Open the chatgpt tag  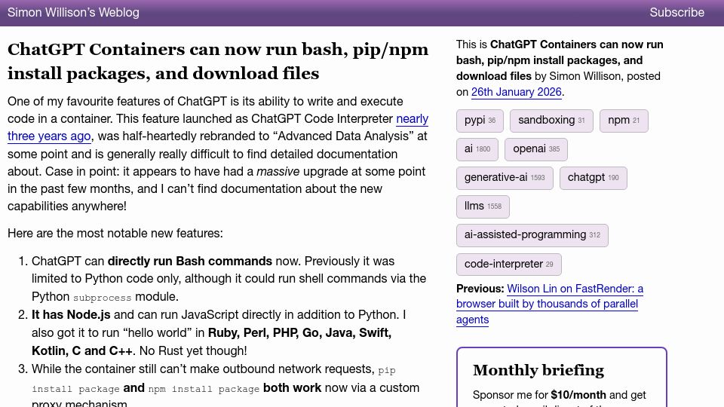click(594, 178)
